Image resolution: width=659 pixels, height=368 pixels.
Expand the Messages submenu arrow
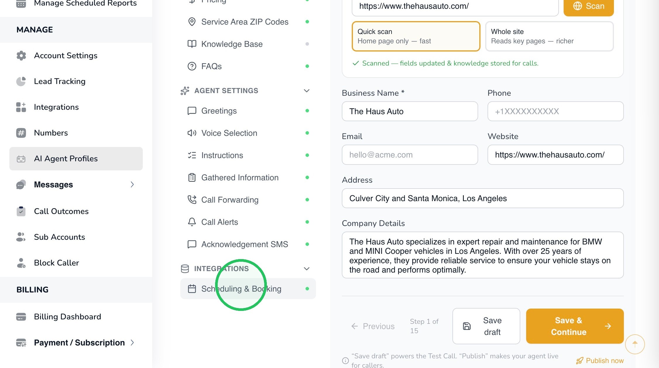132,184
